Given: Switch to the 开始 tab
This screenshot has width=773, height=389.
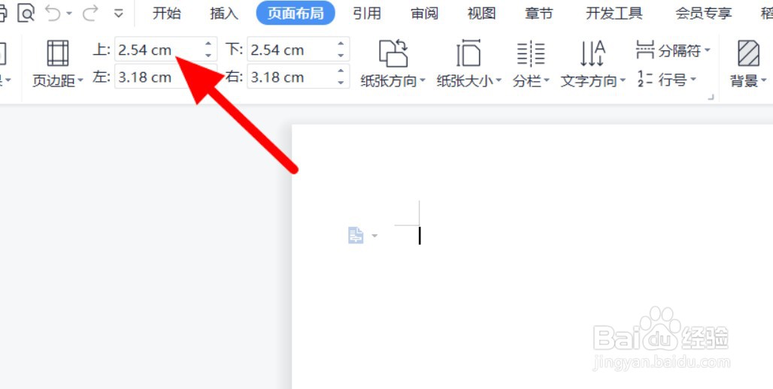Looking at the screenshot, I should coord(167,14).
